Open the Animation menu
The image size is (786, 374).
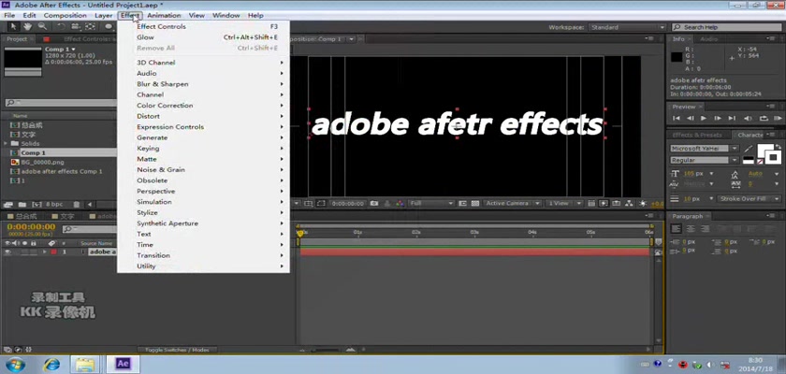164,16
